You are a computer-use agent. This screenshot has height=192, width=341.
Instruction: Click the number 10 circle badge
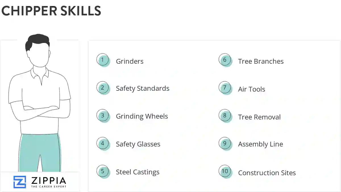[x=225, y=171]
